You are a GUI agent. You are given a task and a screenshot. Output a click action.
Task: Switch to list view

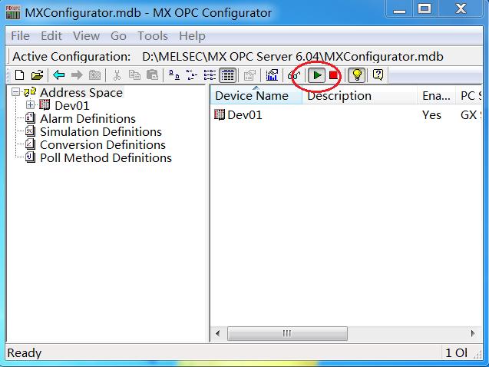coord(210,75)
